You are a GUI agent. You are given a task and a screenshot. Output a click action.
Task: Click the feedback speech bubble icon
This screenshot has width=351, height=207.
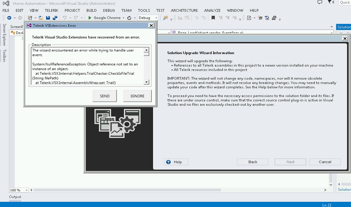tap(320, 2)
